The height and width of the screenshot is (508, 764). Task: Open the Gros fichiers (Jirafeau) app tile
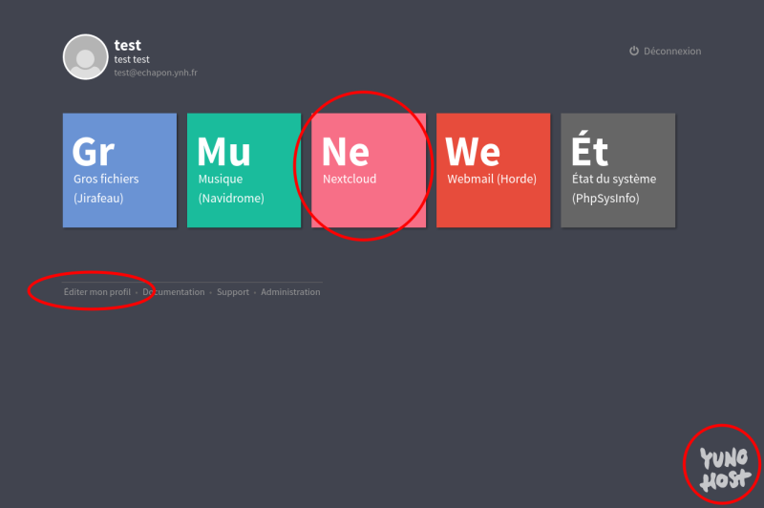[119, 170]
